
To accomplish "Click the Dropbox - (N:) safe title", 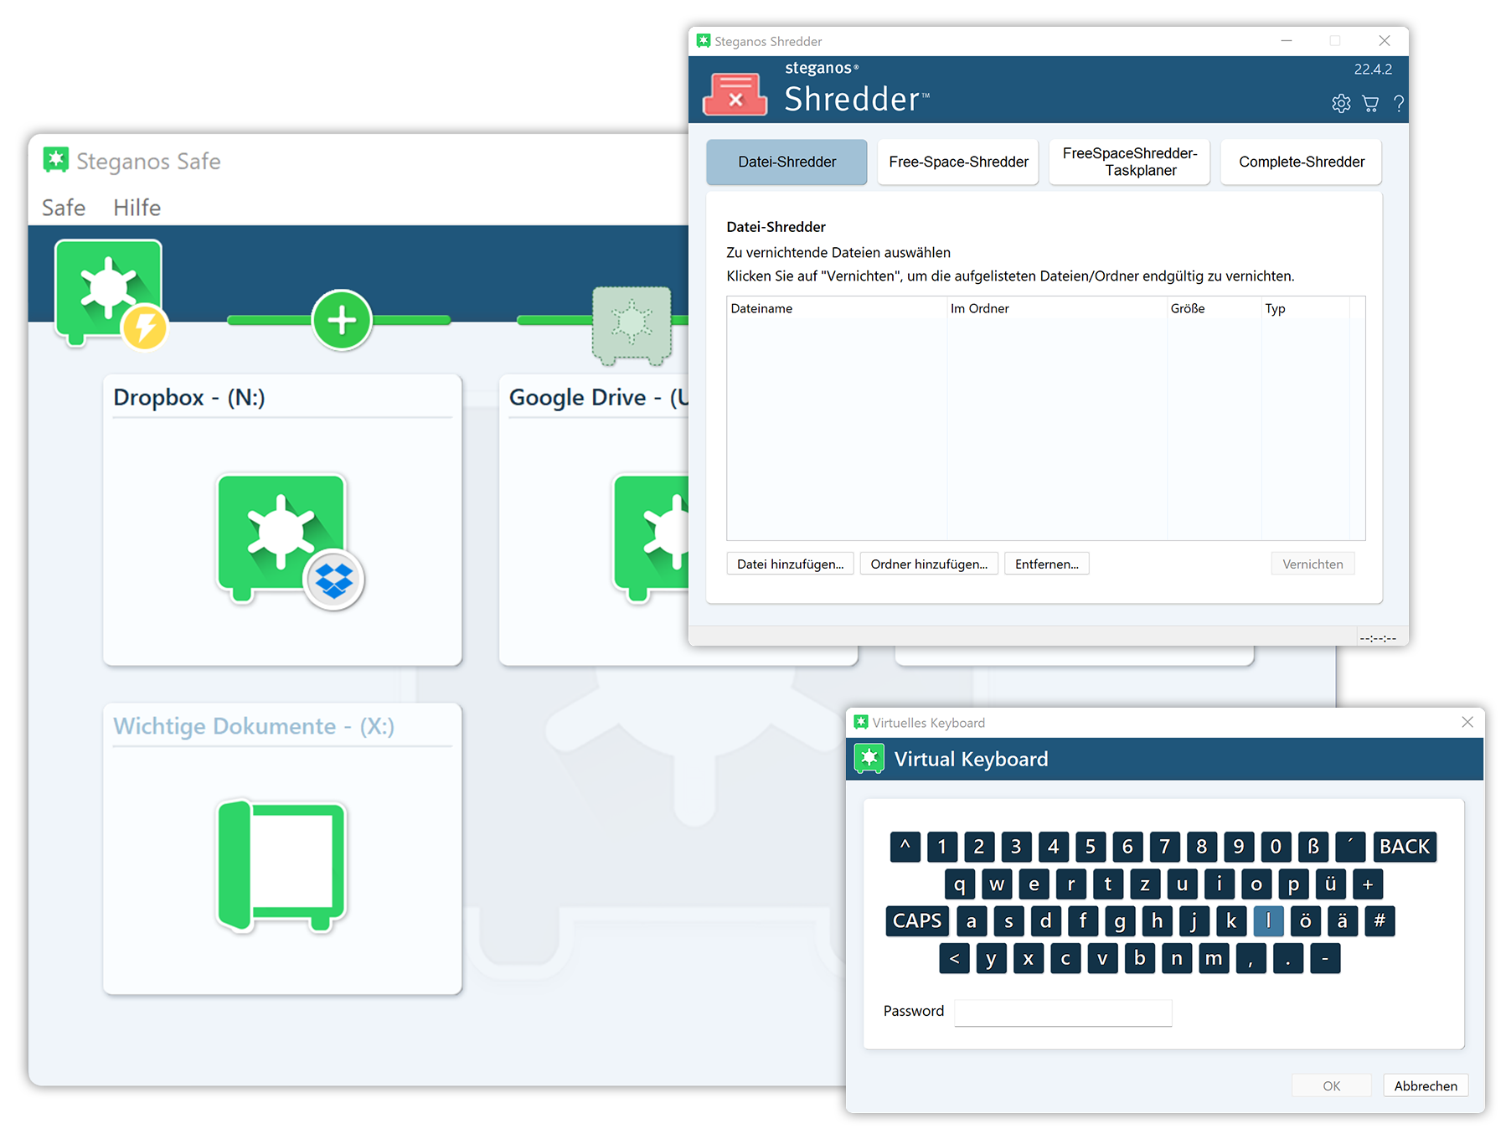I will pos(189,397).
